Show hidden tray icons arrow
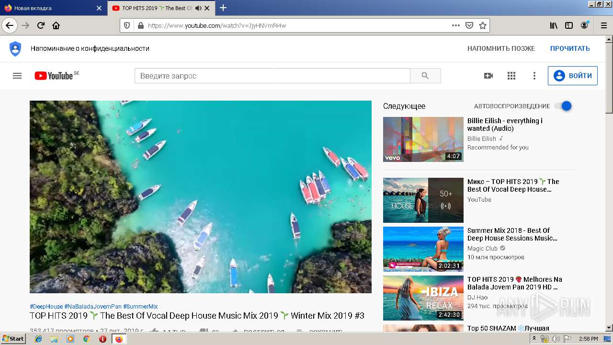Image resolution: width=613 pixels, height=345 pixels. tap(534, 339)
